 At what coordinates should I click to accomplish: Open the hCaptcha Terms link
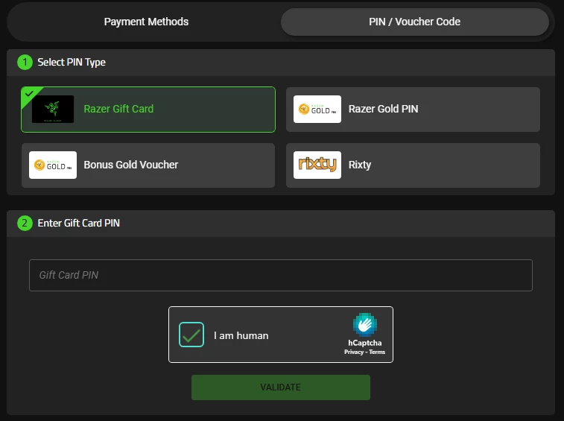pyautogui.click(x=377, y=352)
